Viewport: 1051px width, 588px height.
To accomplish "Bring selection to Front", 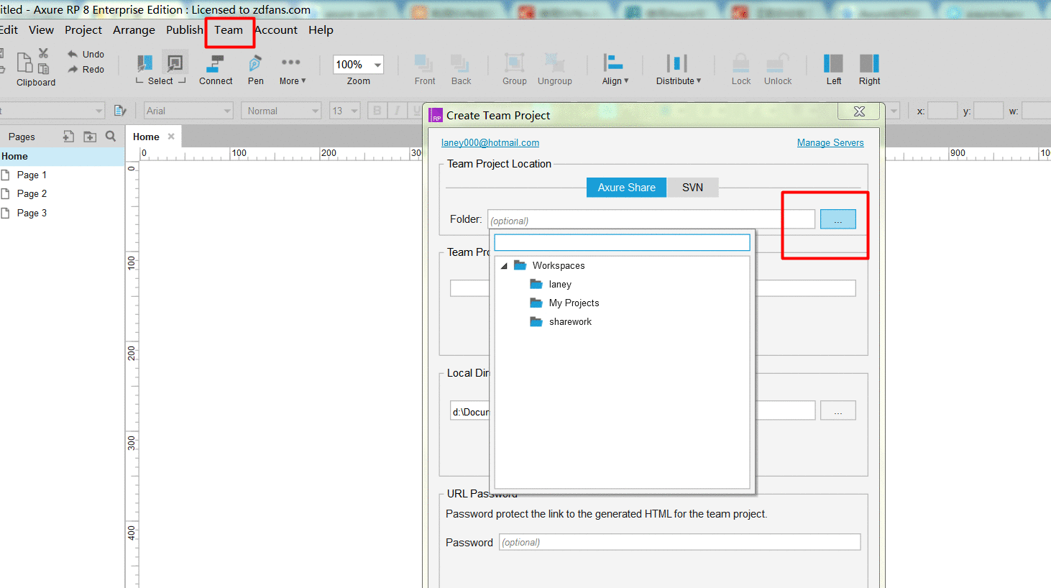I will (425, 70).
